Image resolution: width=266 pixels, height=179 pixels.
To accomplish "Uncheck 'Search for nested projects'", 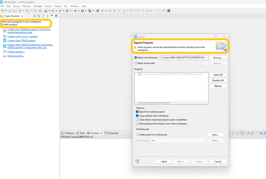I will 137,112.
